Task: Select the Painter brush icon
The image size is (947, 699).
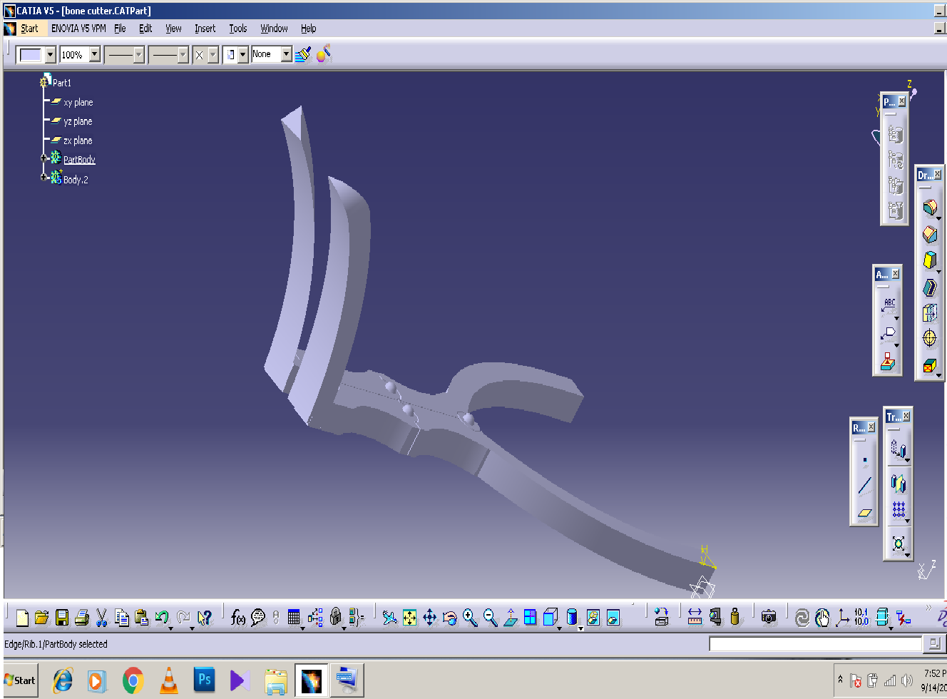Action: pyautogui.click(x=302, y=54)
